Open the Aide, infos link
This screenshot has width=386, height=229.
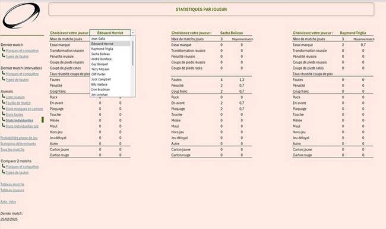click(8, 202)
